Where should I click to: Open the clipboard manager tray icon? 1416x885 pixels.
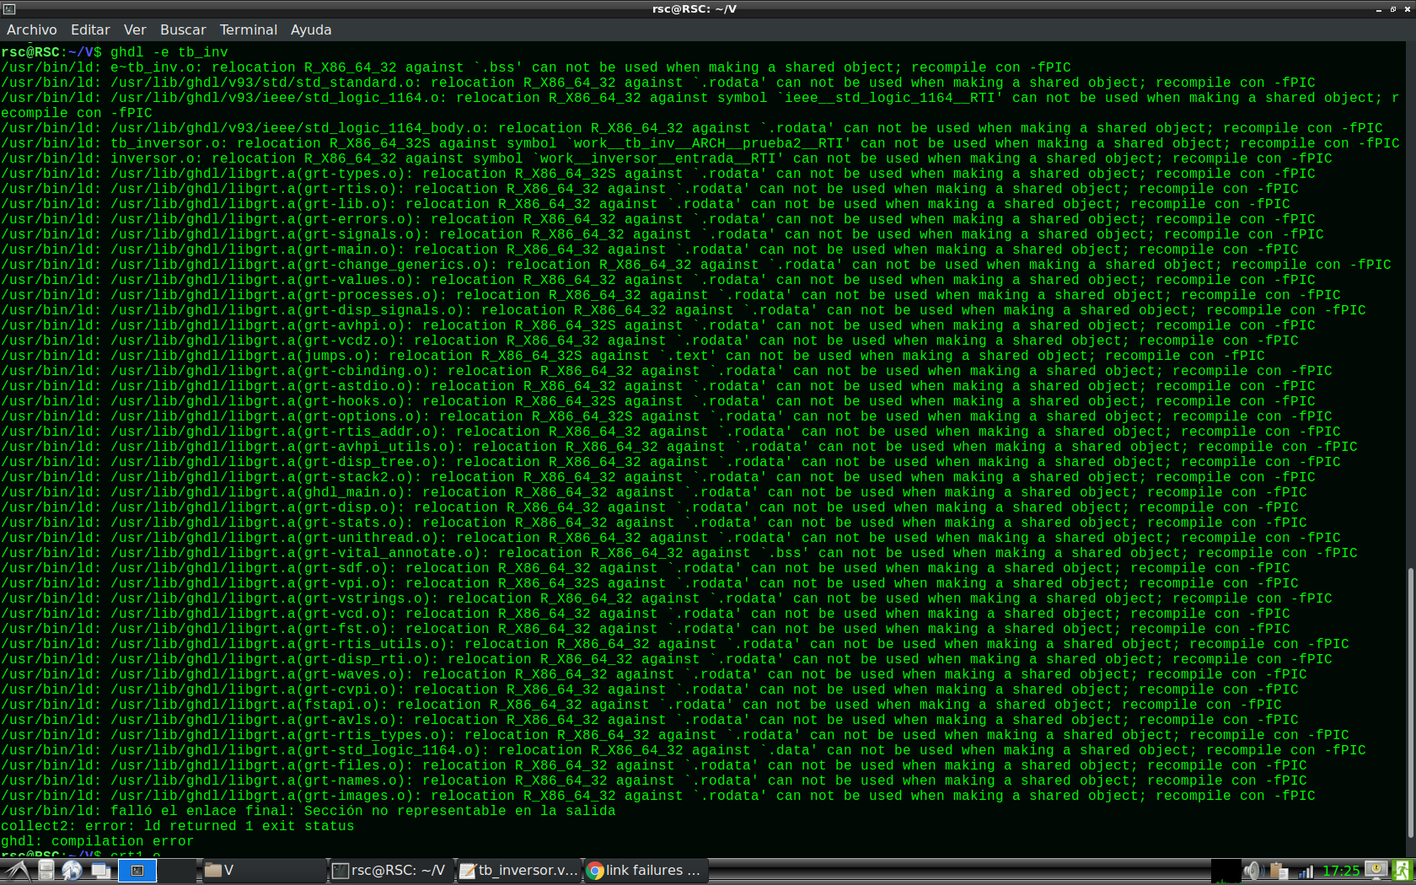(x=1279, y=871)
